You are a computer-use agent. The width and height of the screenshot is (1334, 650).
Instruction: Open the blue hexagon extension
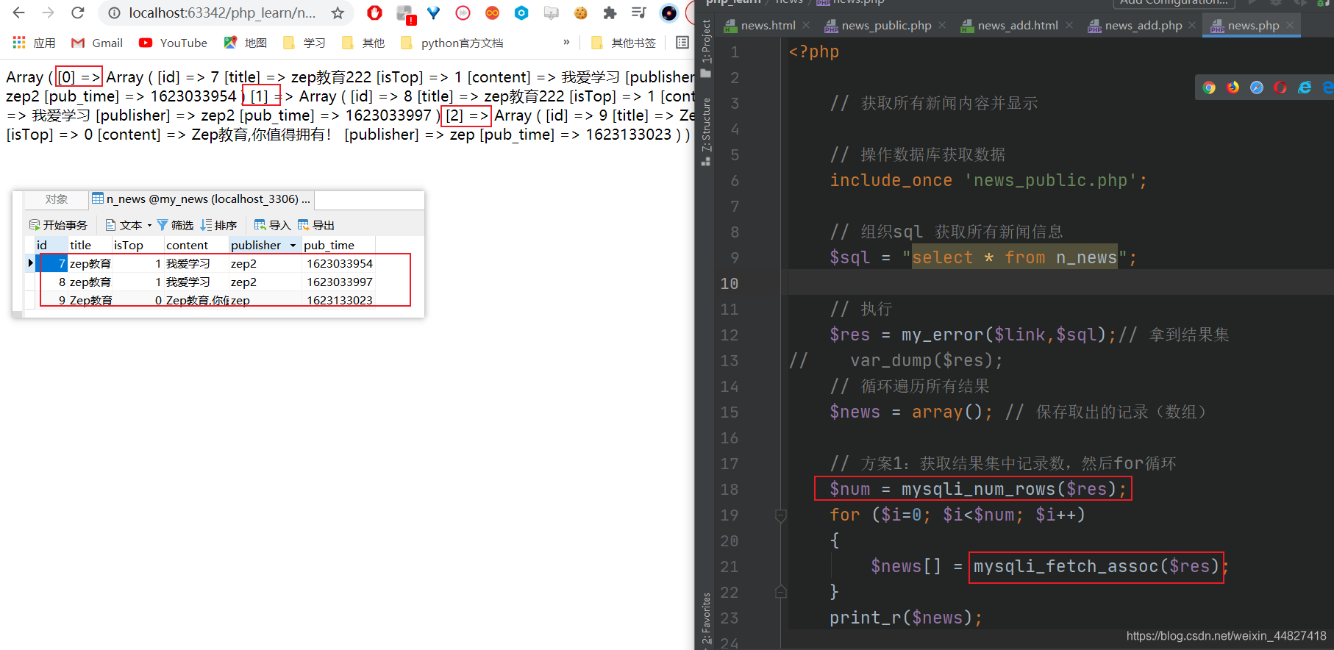521,12
